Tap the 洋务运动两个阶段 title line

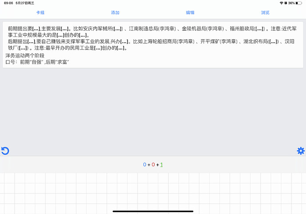(25, 56)
